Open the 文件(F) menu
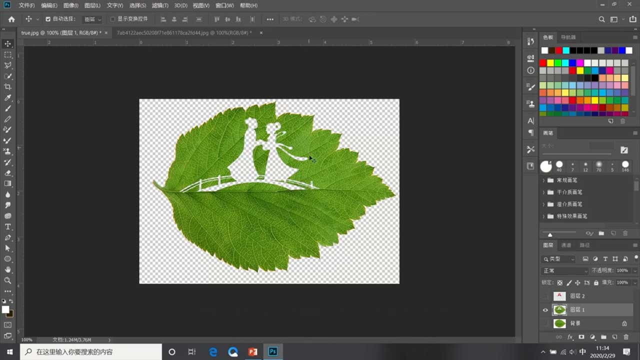 pos(27,5)
